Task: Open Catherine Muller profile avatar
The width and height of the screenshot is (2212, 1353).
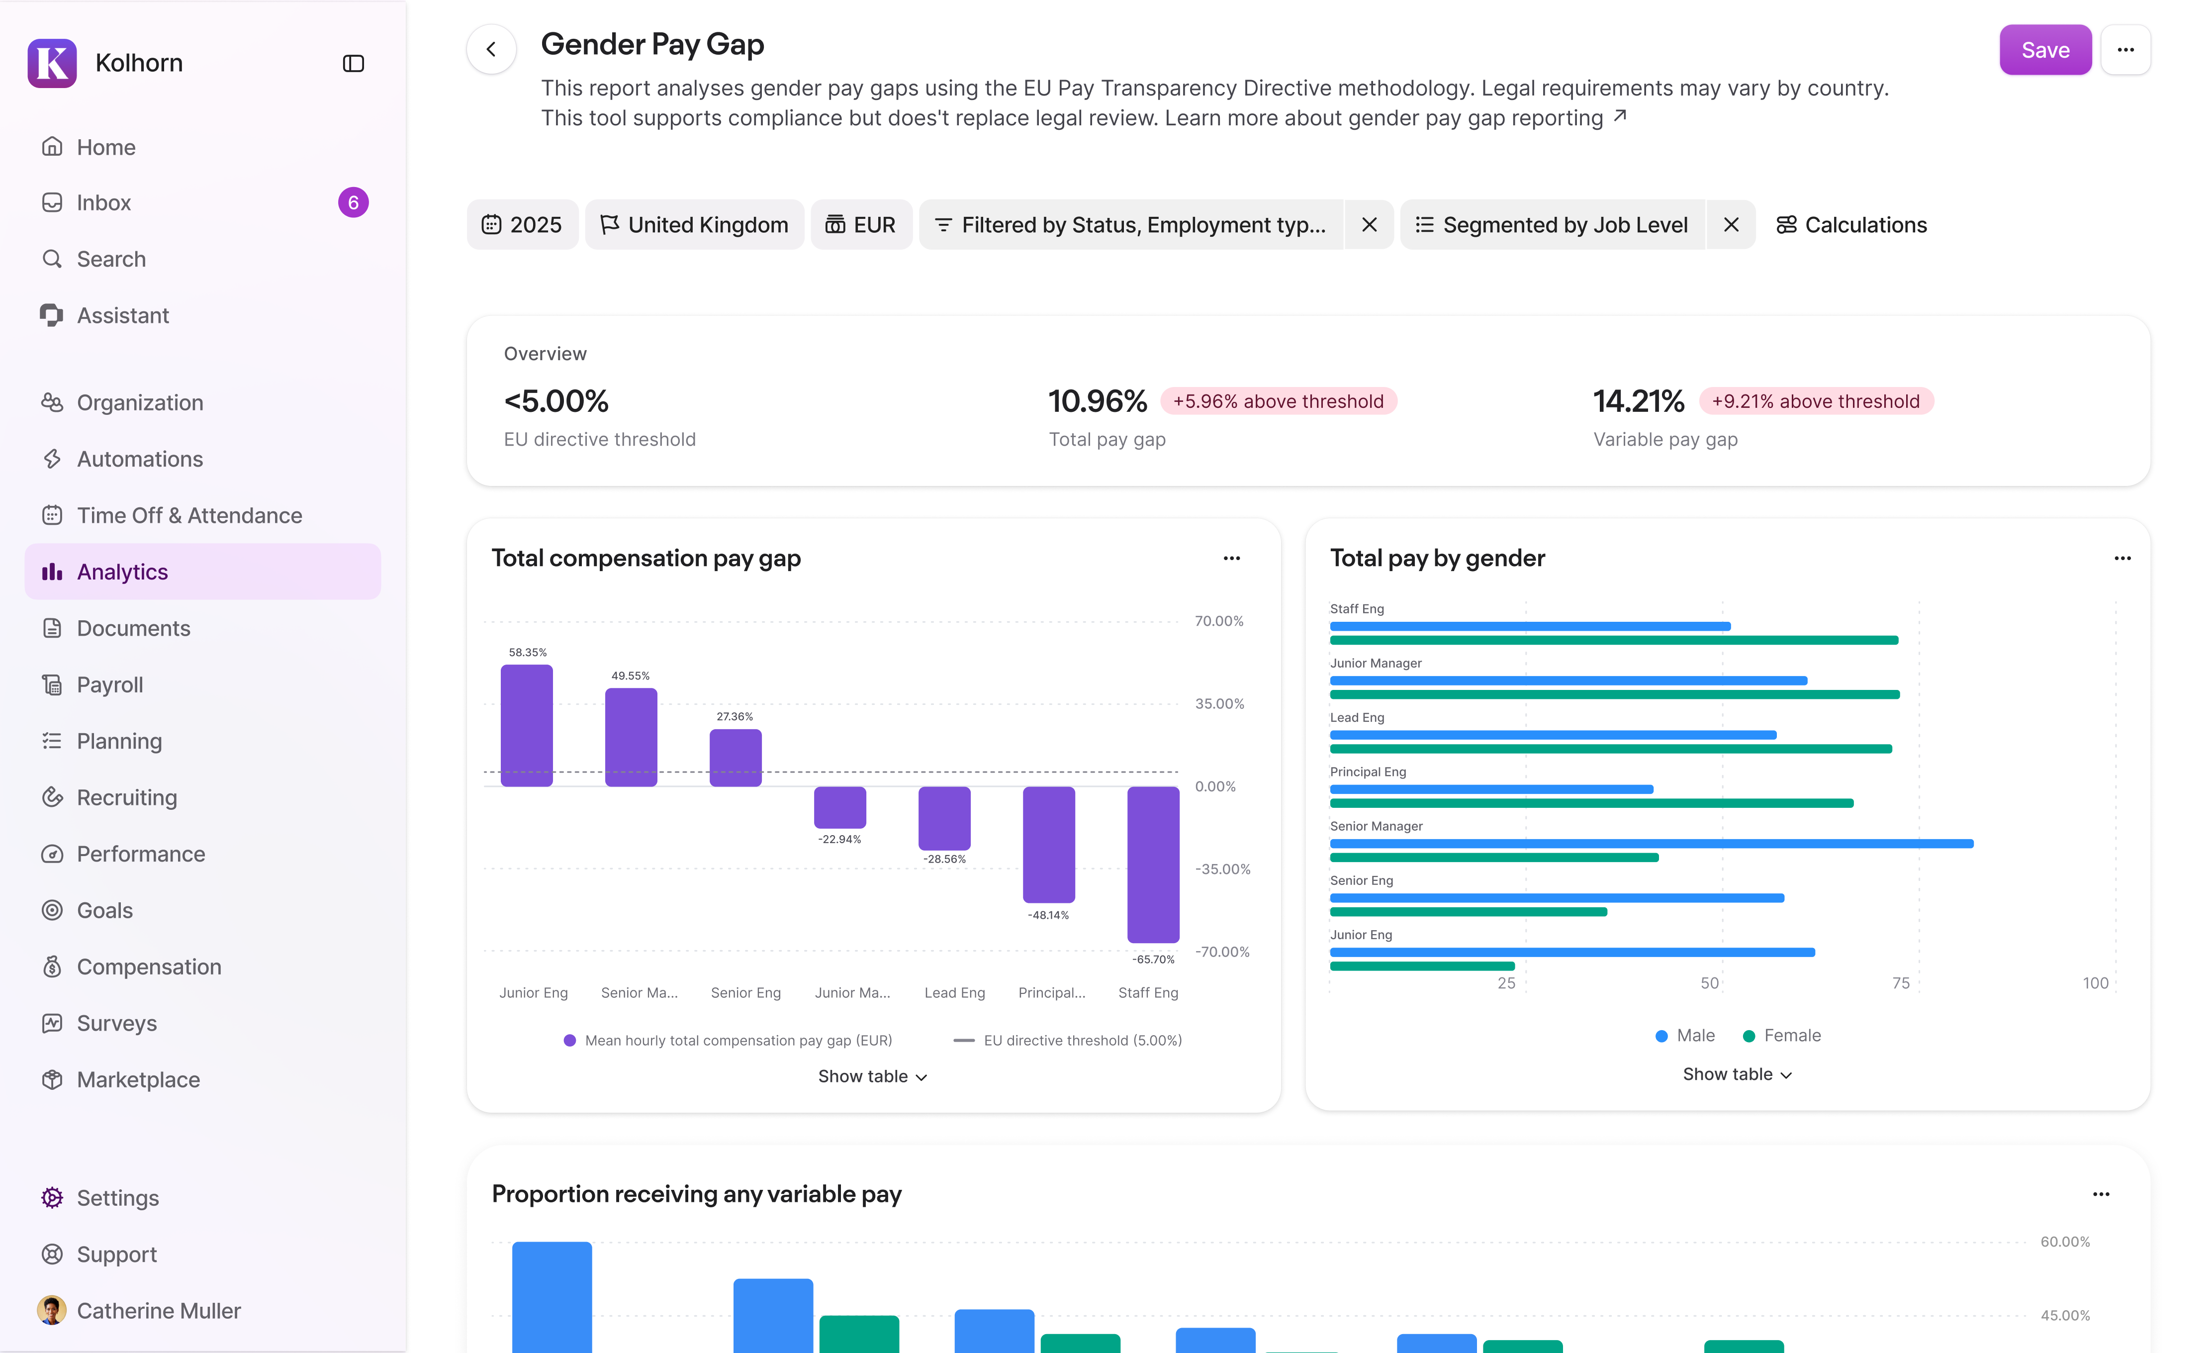Action: (51, 1311)
